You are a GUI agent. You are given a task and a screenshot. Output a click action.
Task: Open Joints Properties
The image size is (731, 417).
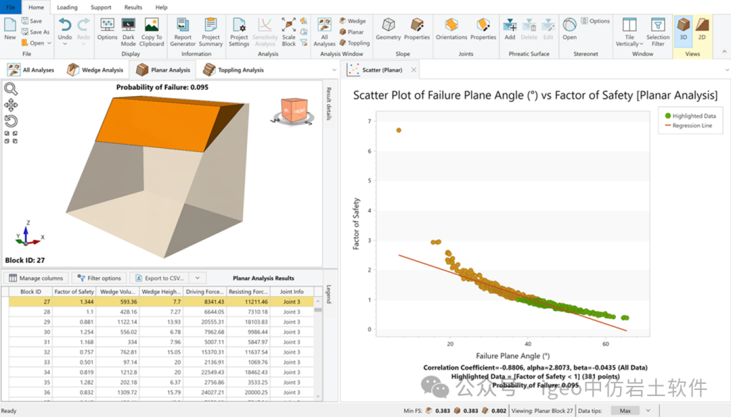pos(483,29)
